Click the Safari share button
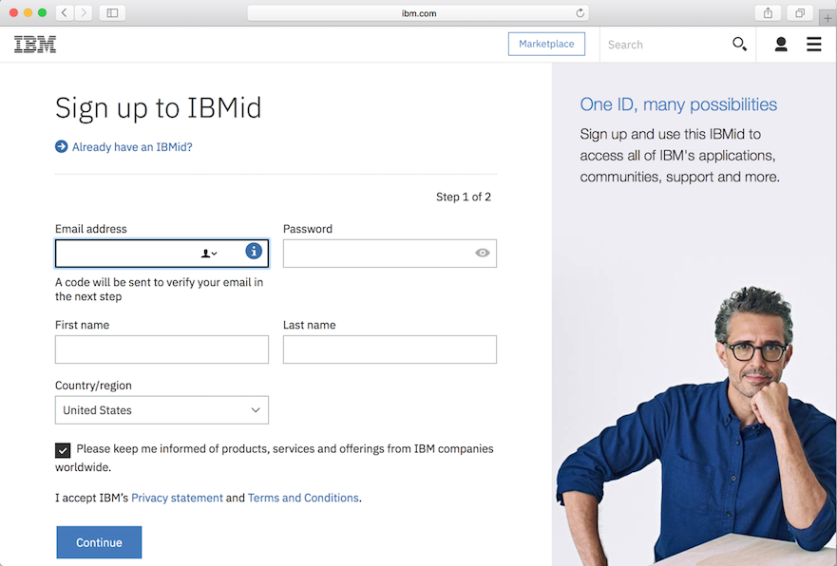The width and height of the screenshot is (837, 566). point(768,12)
